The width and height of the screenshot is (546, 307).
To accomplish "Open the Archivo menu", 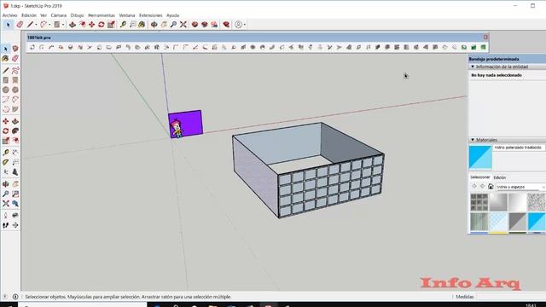I will click(9, 15).
